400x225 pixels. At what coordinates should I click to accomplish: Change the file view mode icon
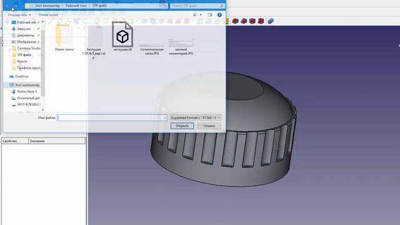(x=195, y=15)
